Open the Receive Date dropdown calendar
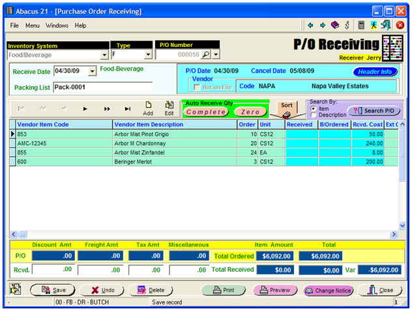This screenshot has height=311, width=412. (x=91, y=71)
